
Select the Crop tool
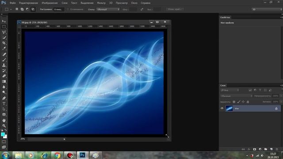click(x=4, y=43)
